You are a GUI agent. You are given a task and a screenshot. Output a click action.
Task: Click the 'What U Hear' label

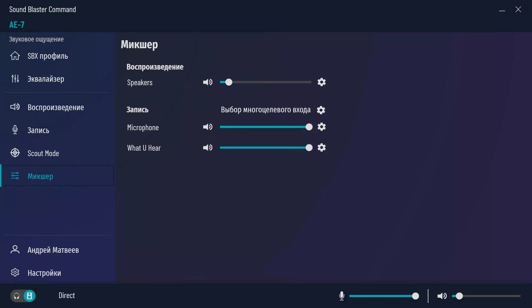(x=144, y=148)
